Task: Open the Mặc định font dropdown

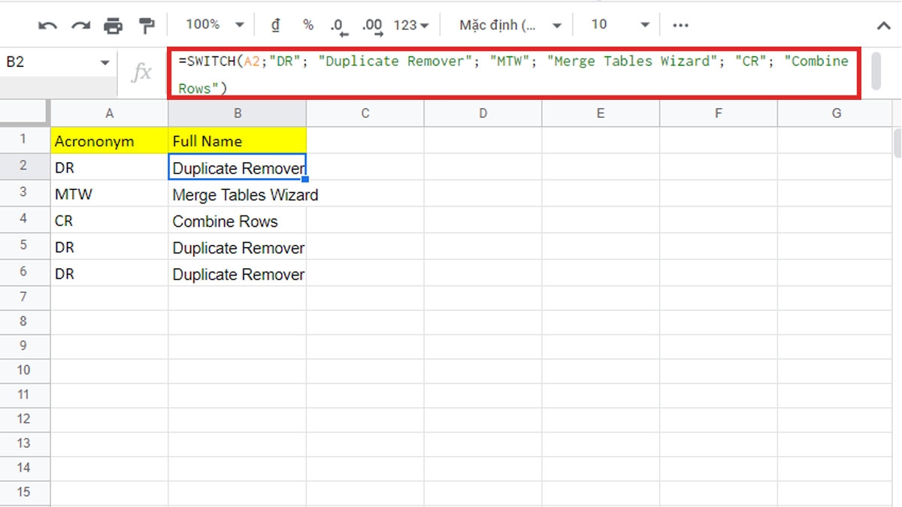Action: [x=508, y=24]
